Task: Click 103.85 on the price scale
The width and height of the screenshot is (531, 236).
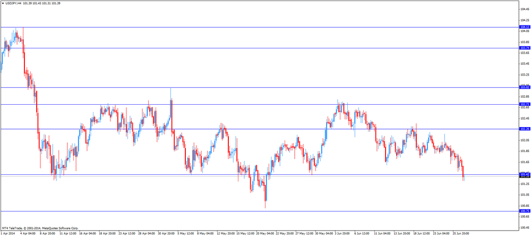Action: tap(525, 42)
